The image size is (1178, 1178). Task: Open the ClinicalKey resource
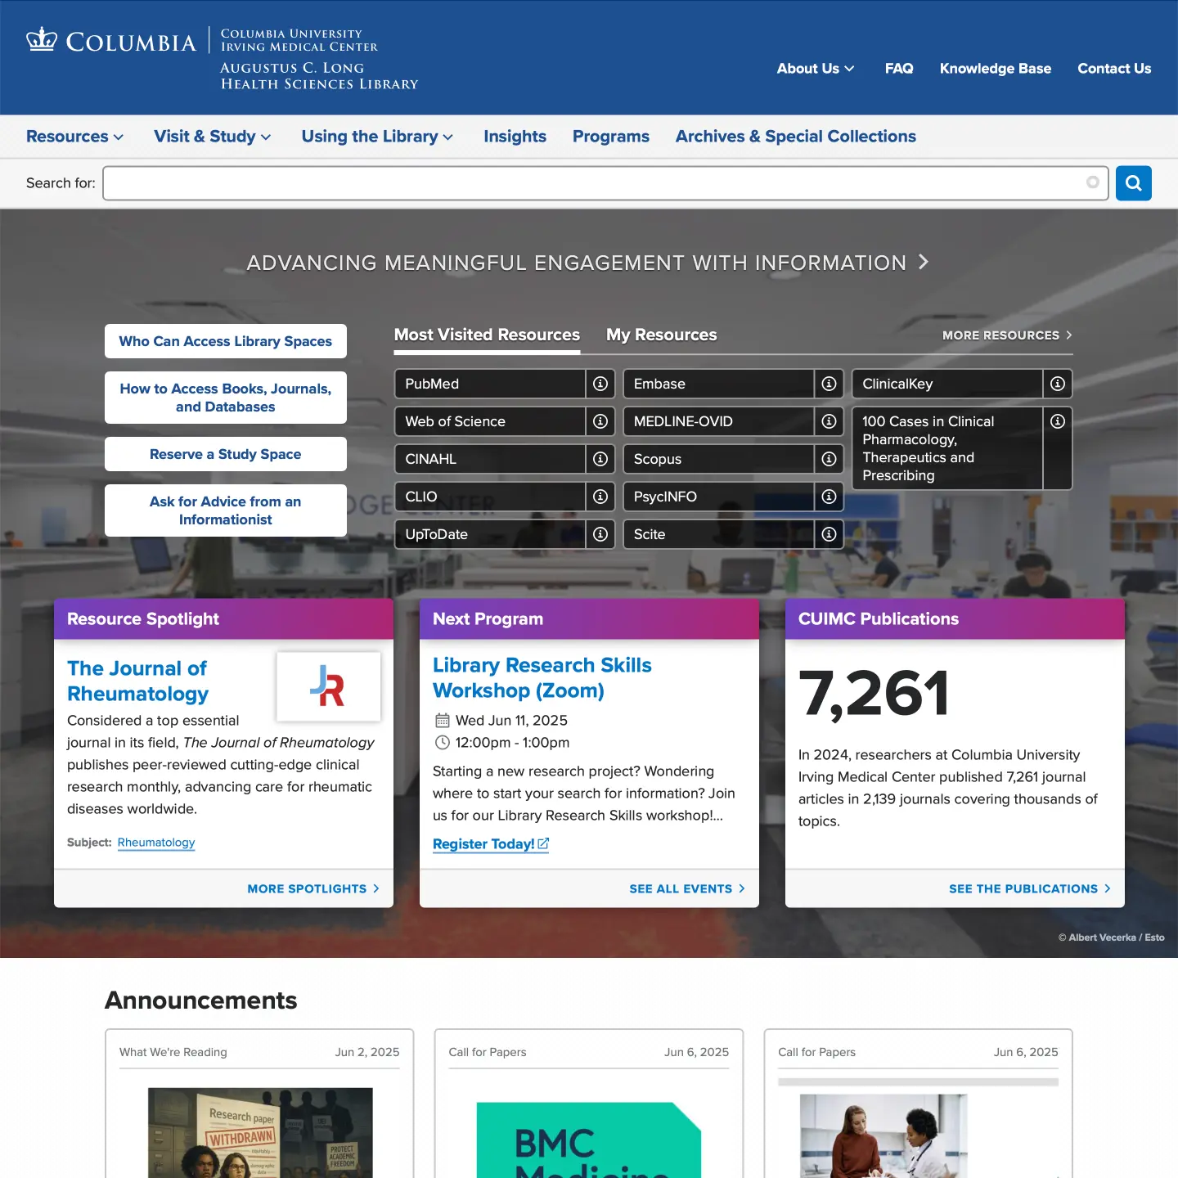point(947,384)
